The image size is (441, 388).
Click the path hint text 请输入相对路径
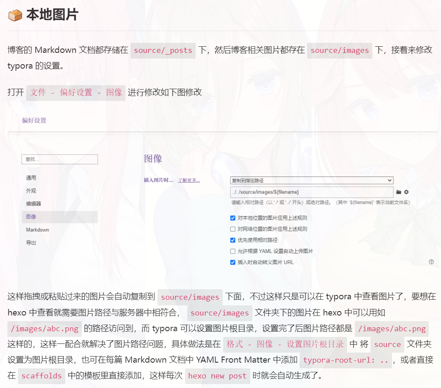pyautogui.click(x=320, y=202)
